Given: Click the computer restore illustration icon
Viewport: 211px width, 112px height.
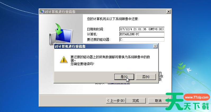Looking at the screenshot, I should click(x=61, y=34).
